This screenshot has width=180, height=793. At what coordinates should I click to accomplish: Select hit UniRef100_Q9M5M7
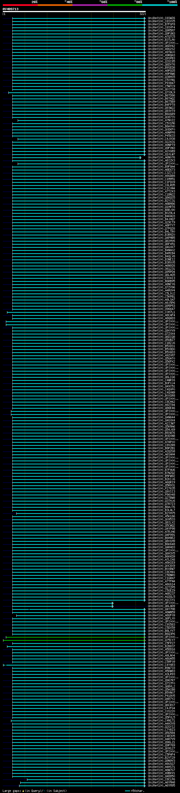[161, 31]
